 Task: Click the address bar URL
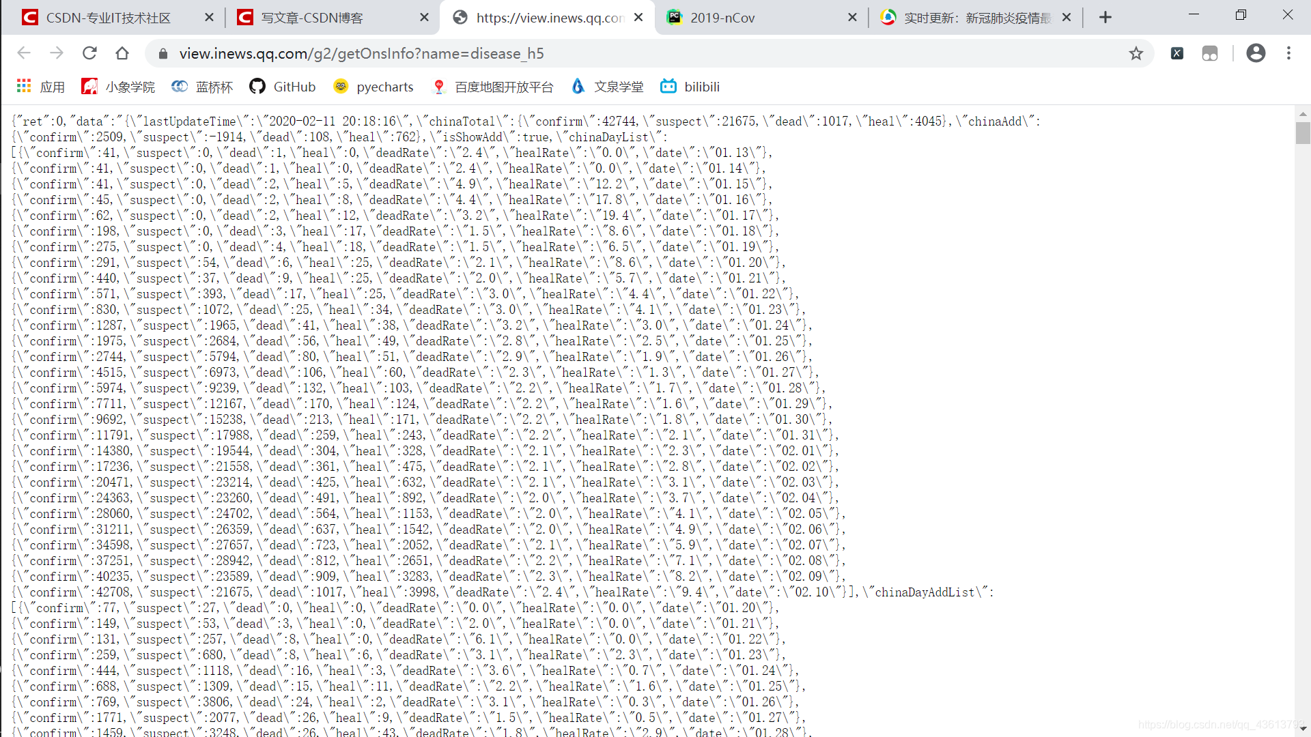click(x=362, y=53)
